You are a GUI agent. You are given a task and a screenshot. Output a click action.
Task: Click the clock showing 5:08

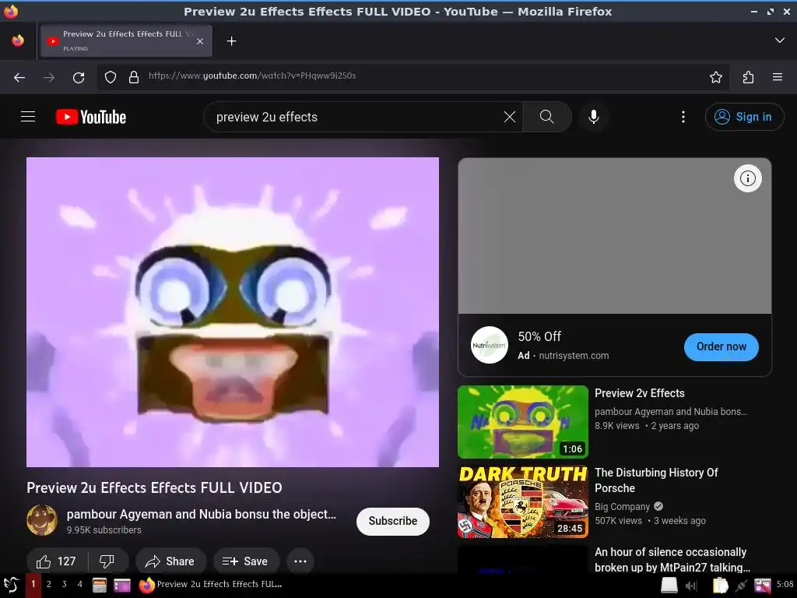point(785,584)
